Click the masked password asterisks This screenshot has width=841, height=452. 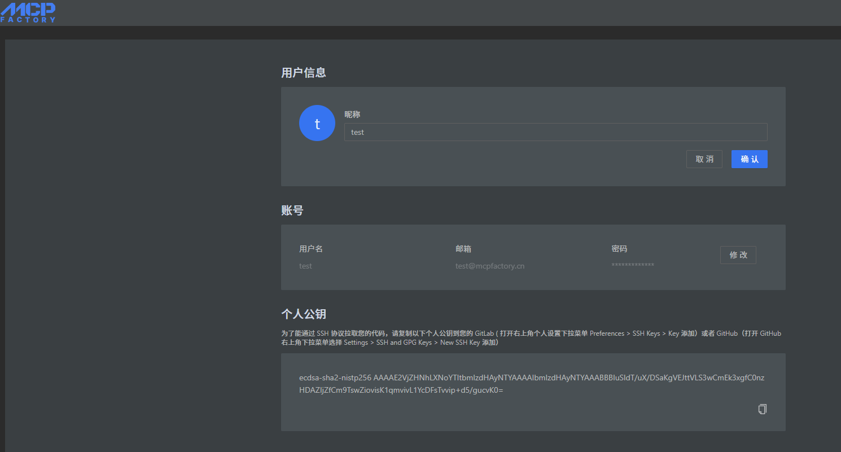tap(632, 265)
